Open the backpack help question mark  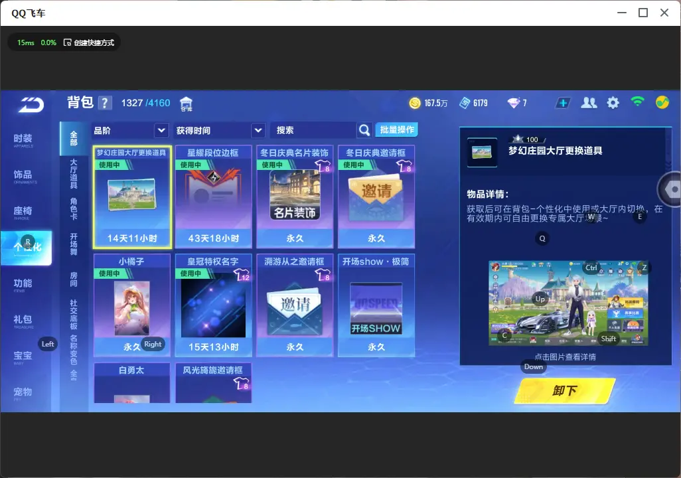coord(105,103)
